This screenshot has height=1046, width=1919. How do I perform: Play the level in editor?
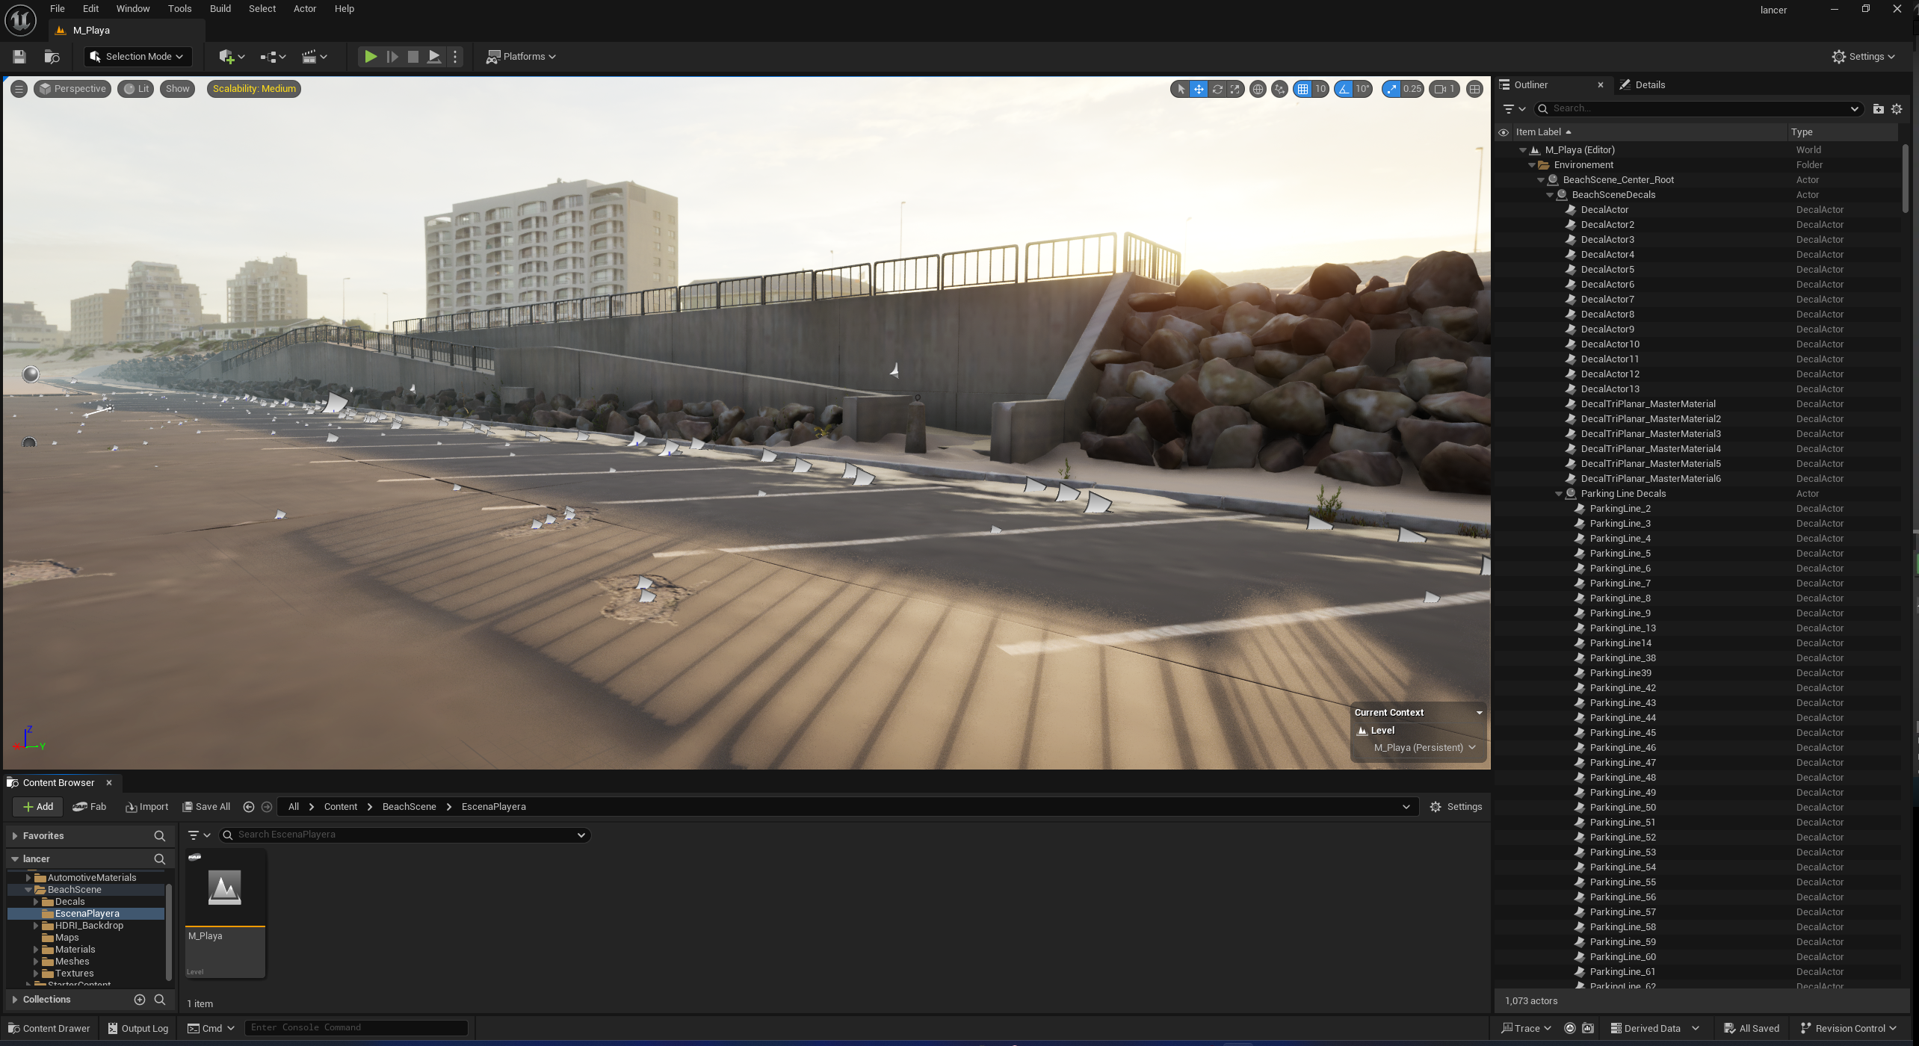[370, 57]
